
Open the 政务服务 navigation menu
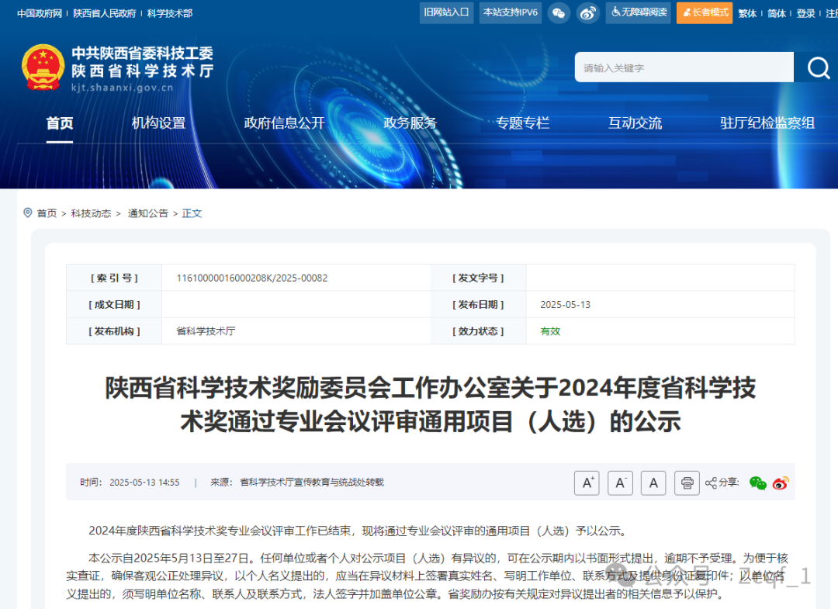coord(410,123)
